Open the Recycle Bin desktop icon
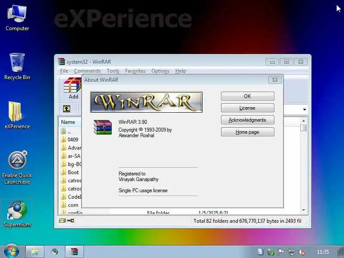 coord(17,67)
